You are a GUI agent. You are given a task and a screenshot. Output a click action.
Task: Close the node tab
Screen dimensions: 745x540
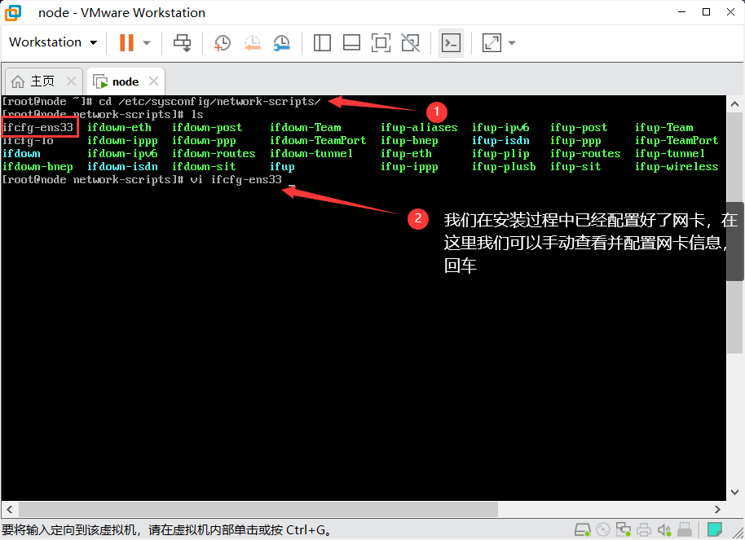[x=153, y=81]
